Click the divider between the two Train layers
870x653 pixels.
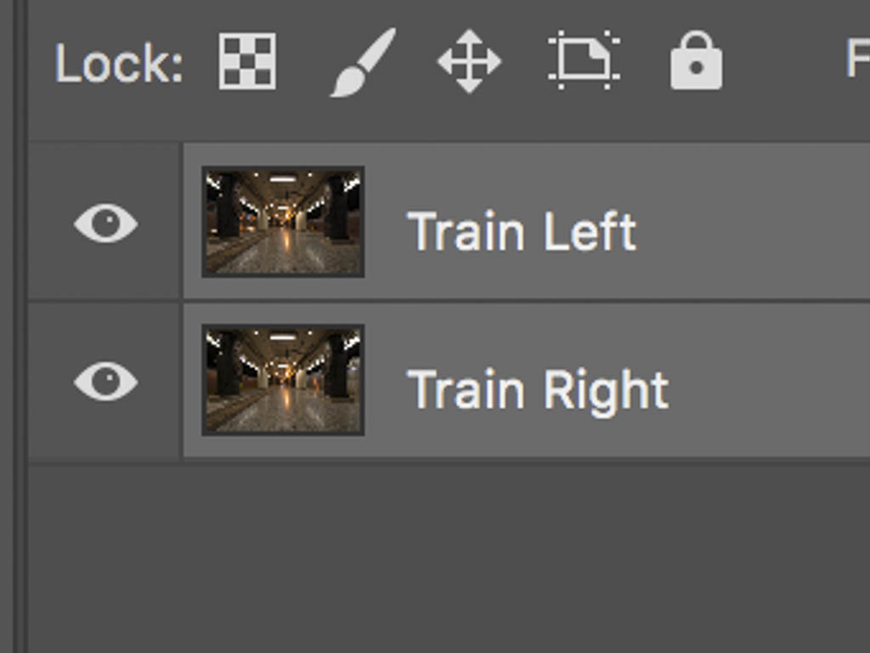pos(510,301)
